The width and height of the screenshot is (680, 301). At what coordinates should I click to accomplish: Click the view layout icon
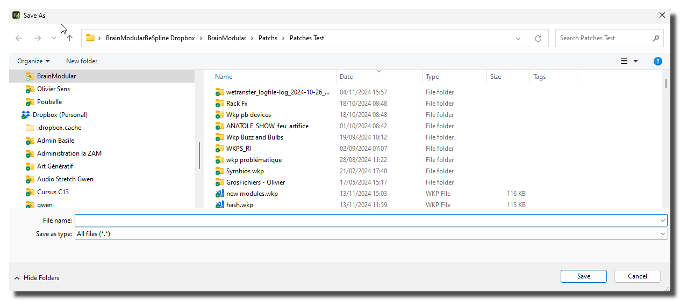click(624, 61)
